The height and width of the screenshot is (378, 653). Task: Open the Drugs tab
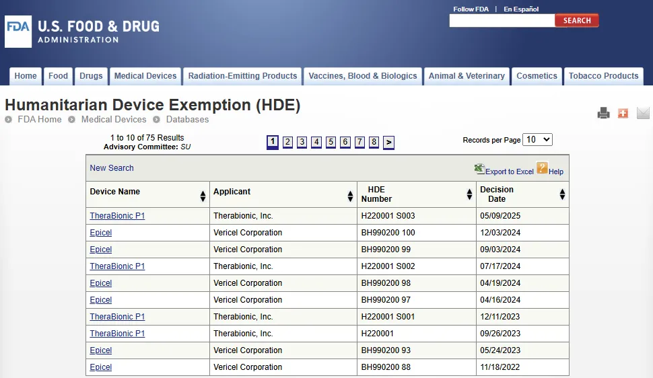click(91, 76)
